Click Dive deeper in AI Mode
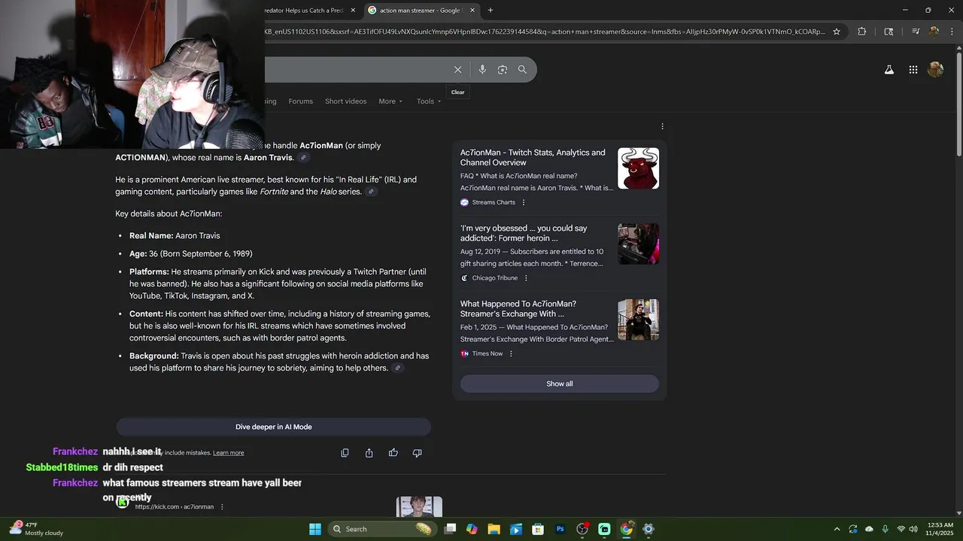 (273, 427)
